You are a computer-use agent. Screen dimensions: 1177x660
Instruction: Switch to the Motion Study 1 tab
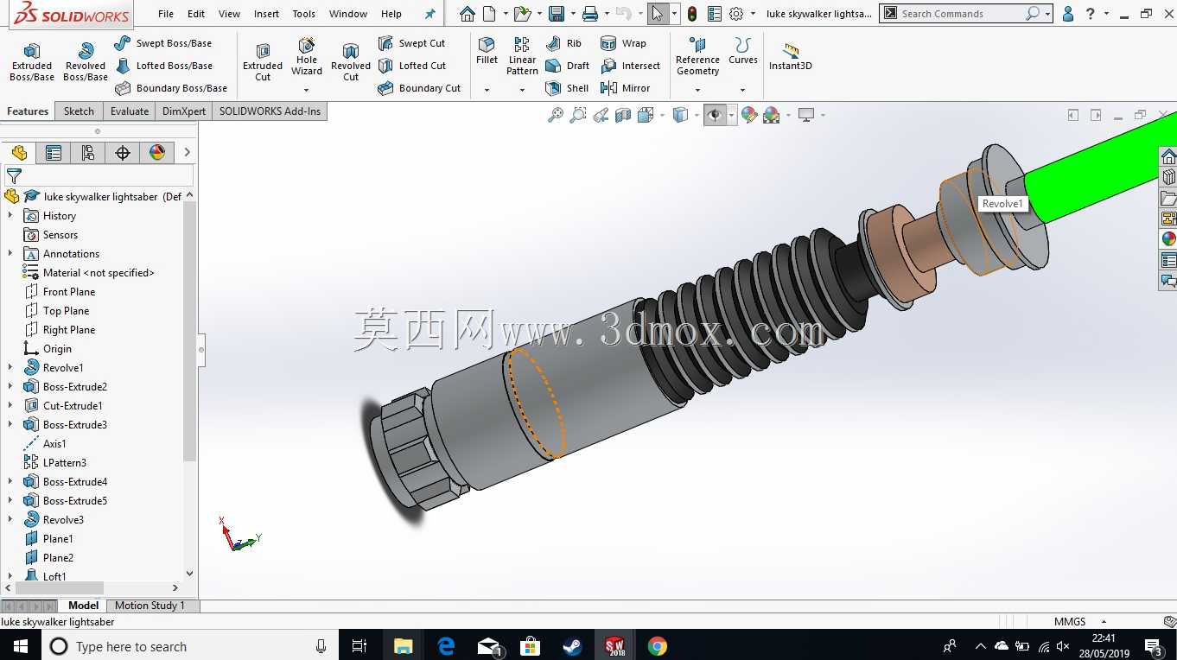pos(150,606)
